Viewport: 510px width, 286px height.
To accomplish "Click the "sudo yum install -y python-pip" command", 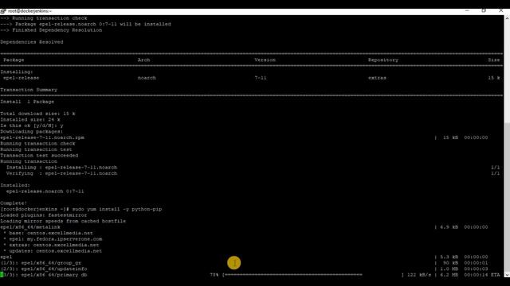I will click(x=117, y=209).
